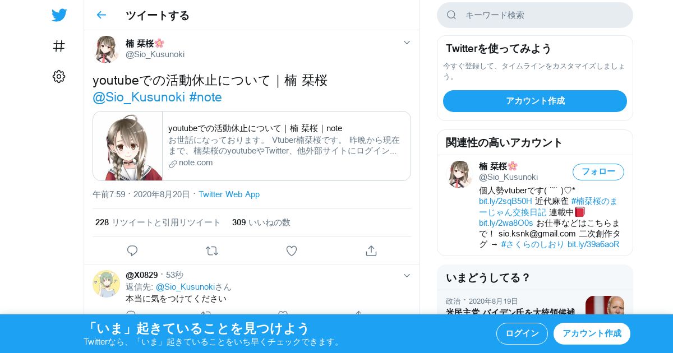Open Twitter Web App source link
The height and width of the screenshot is (353, 673).
coord(229,194)
